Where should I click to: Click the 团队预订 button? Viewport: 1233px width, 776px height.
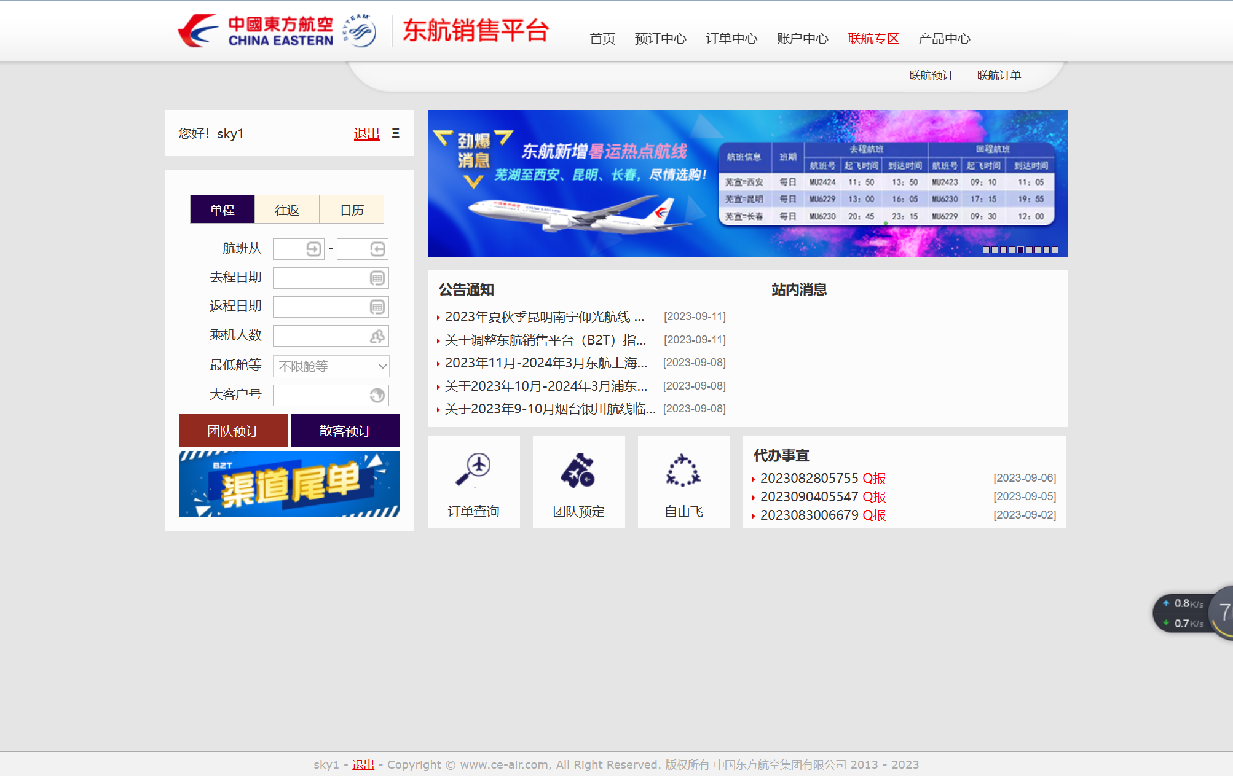[233, 431]
